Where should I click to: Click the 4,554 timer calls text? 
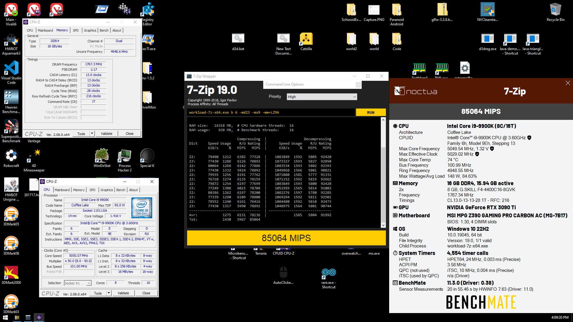[467, 253]
